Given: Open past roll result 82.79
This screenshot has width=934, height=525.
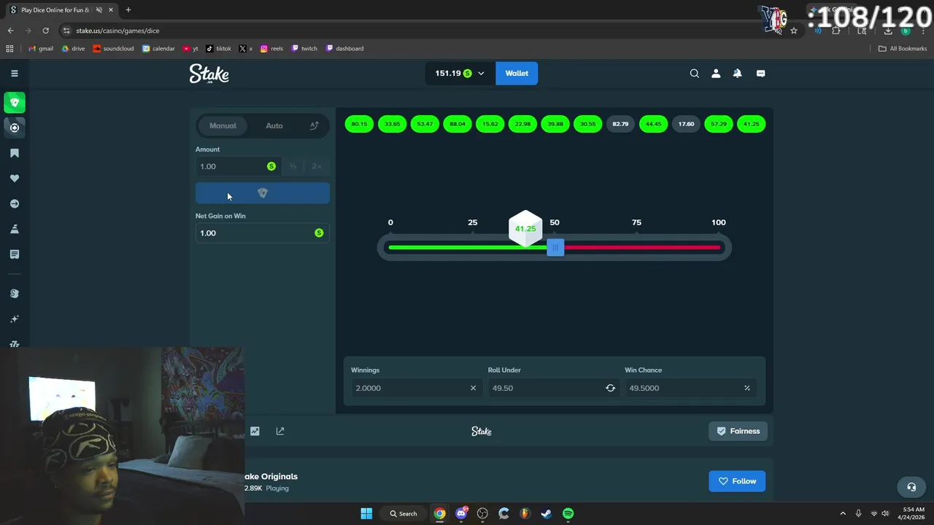Looking at the screenshot, I should (620, 124).
